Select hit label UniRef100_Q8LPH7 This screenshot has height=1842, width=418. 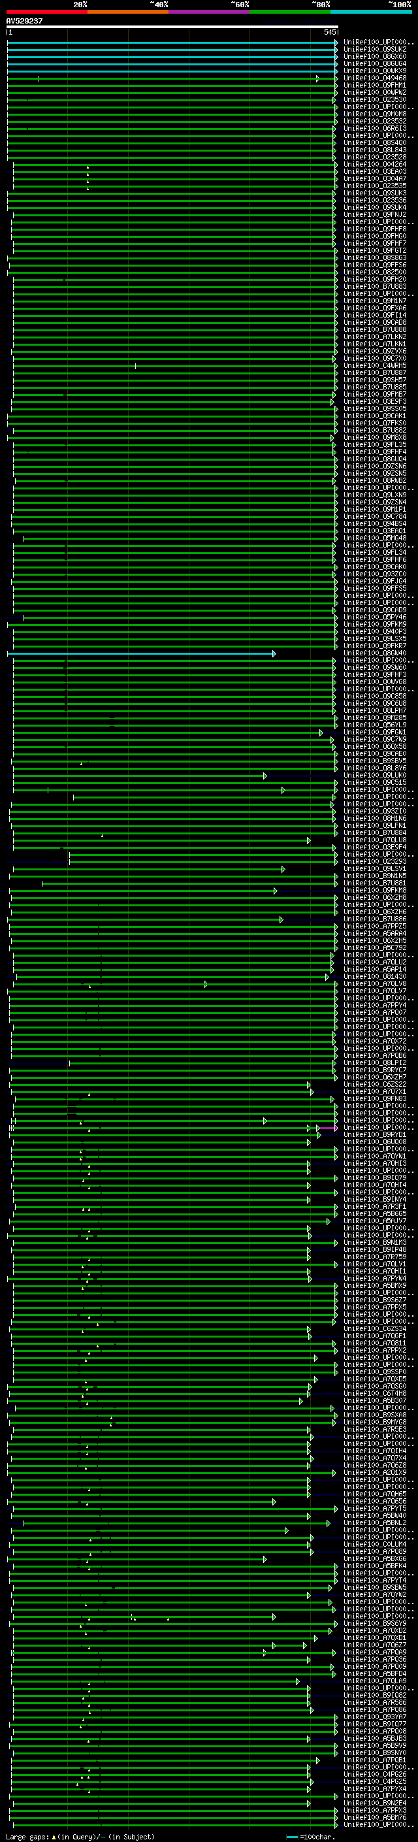375,711
